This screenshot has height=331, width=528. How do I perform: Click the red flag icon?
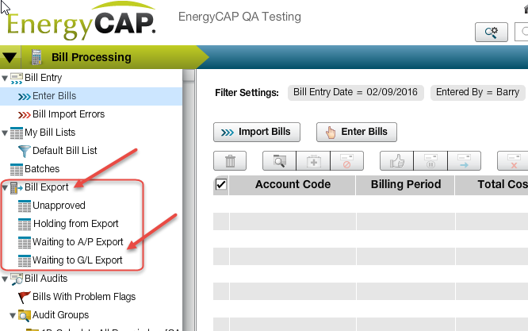click(x=25, y=298)
